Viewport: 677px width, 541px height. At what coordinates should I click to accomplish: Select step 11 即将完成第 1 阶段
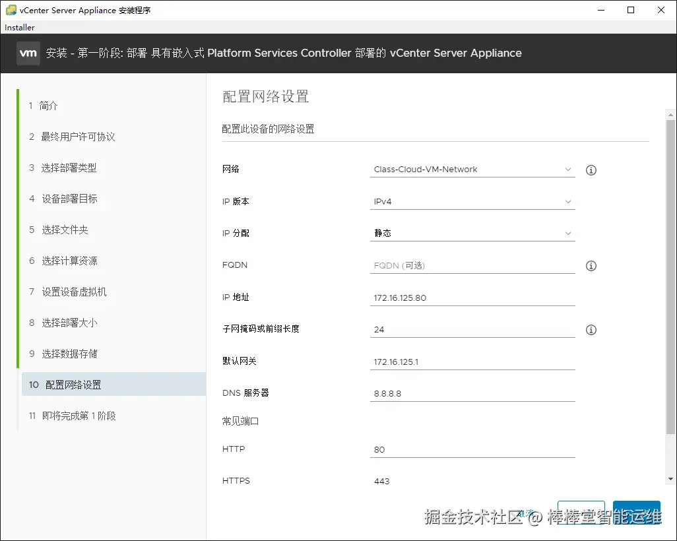73,416
